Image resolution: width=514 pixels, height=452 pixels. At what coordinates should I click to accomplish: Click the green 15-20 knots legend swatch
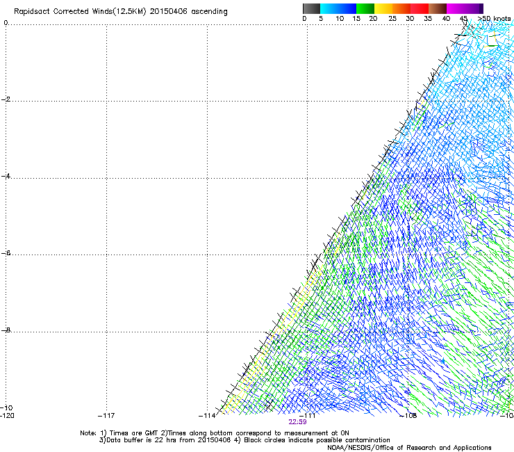pyautogui.click(x=365, y=8)
